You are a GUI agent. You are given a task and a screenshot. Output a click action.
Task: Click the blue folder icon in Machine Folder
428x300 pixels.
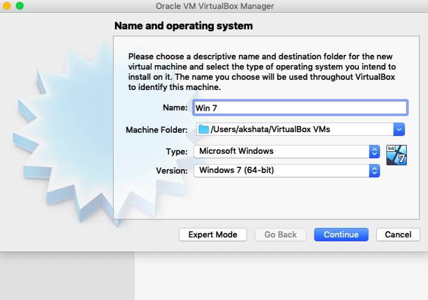tap(204, 130)
